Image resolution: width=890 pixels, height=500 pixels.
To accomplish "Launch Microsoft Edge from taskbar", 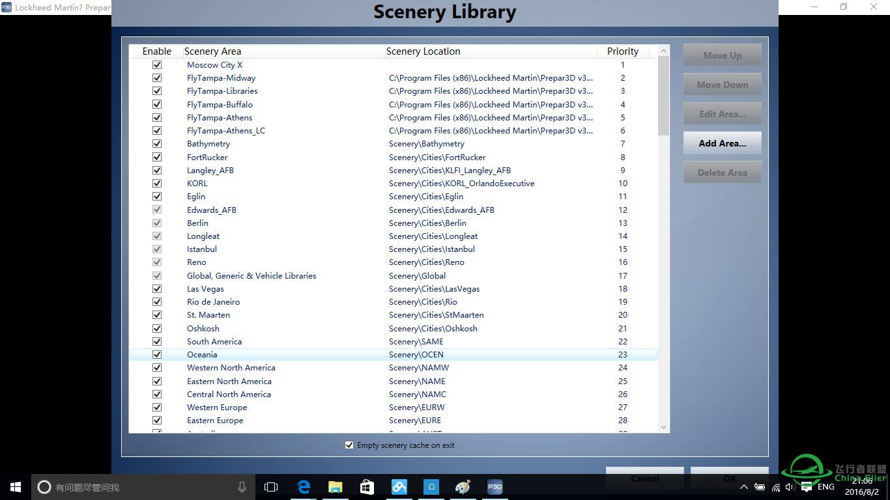I will point(304,487).
